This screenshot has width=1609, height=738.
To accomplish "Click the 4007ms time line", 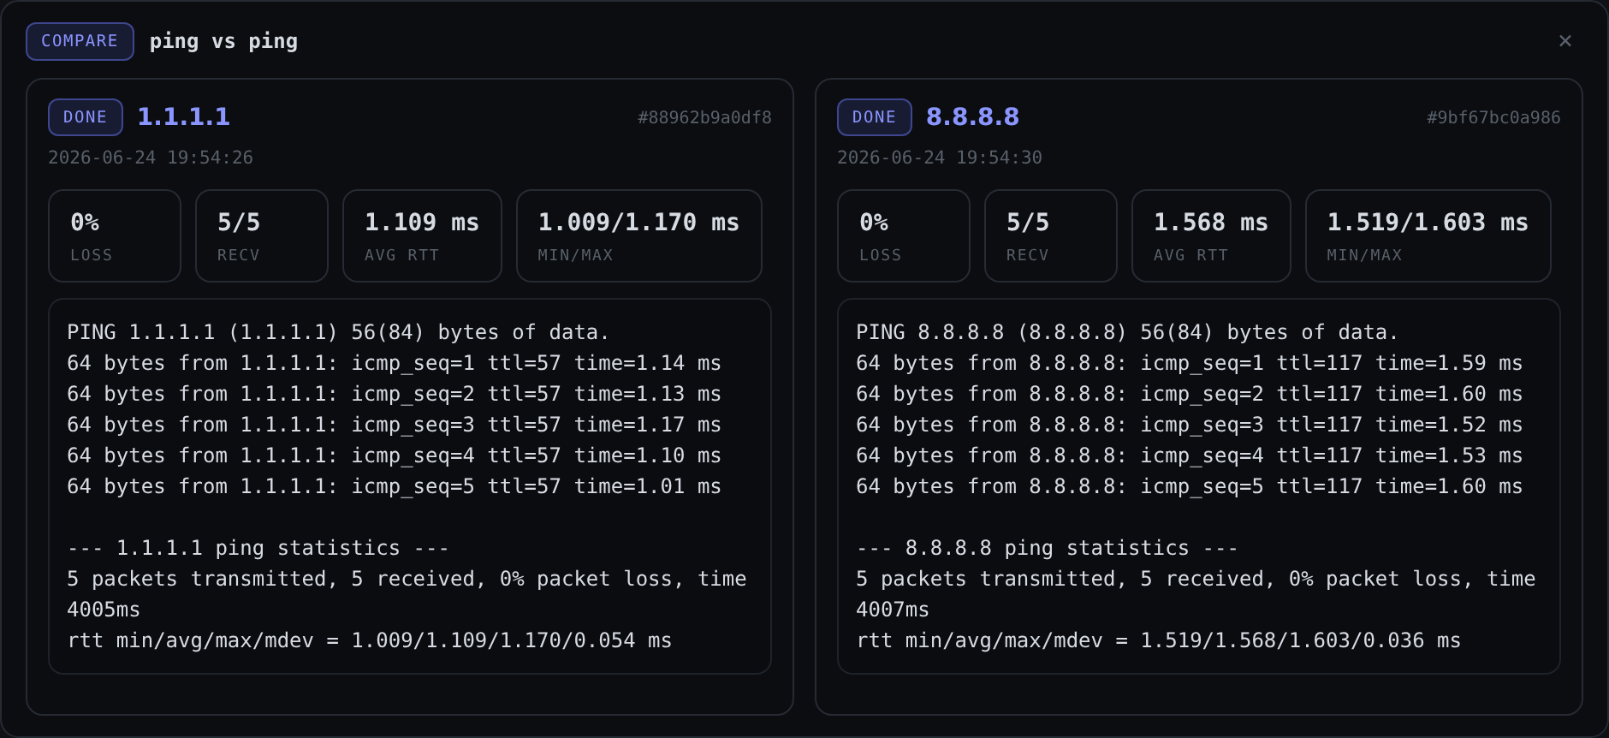I will point(893,610).
